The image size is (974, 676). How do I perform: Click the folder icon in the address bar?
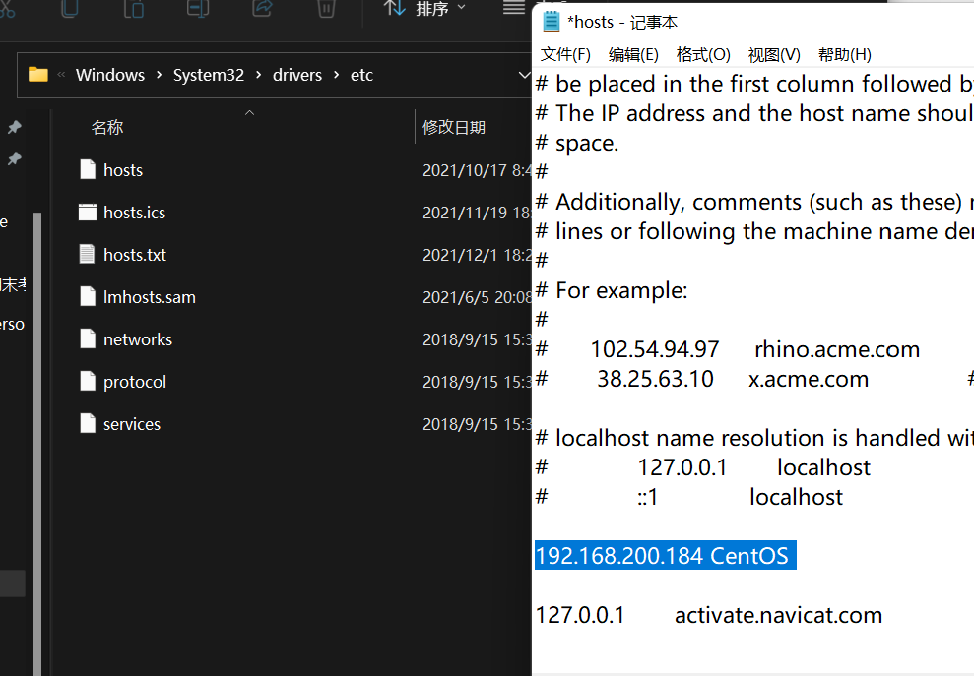coord(37,74)
